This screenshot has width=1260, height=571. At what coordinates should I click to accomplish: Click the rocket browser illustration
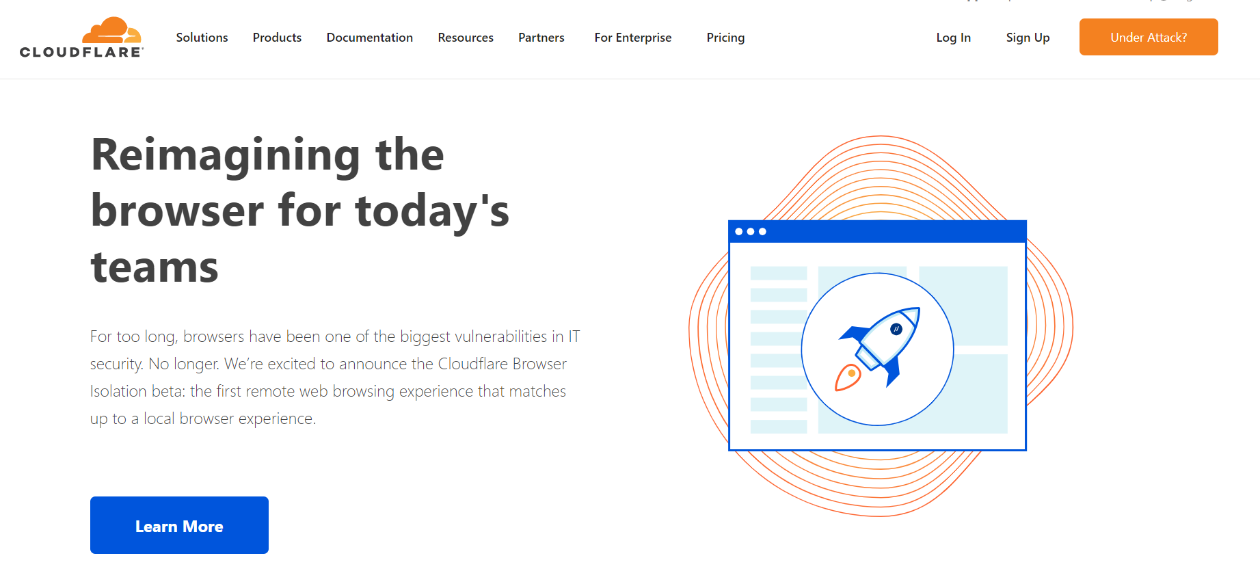[x=881, y=326]
